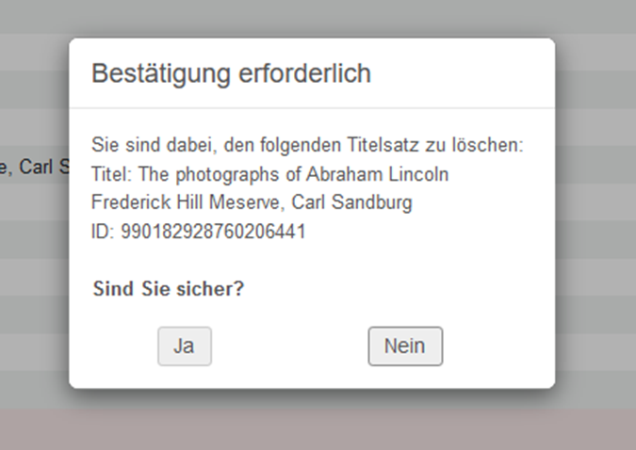Cancel deletion by pressing Nein
Screen dimensions: 636x450
pyautogui.click(x=405, y=346)
